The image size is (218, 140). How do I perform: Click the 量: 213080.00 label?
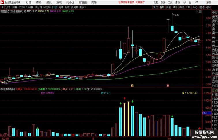[x=95, y=89]
